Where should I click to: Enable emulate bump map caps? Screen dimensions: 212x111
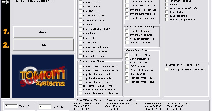click(x=127, y=14)
